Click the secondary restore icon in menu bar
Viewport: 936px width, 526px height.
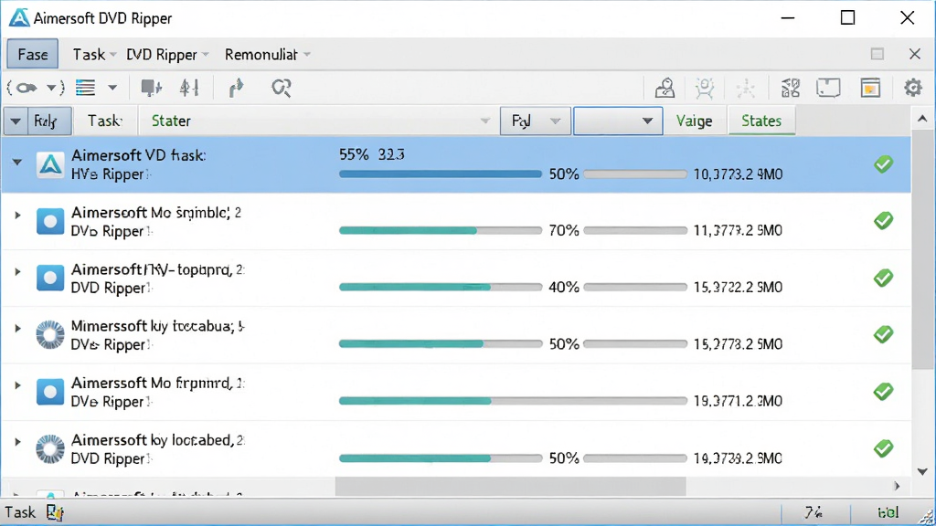[877, 54]
